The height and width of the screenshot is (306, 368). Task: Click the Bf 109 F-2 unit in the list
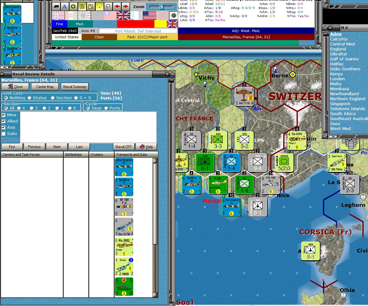[x=124, y=207]
